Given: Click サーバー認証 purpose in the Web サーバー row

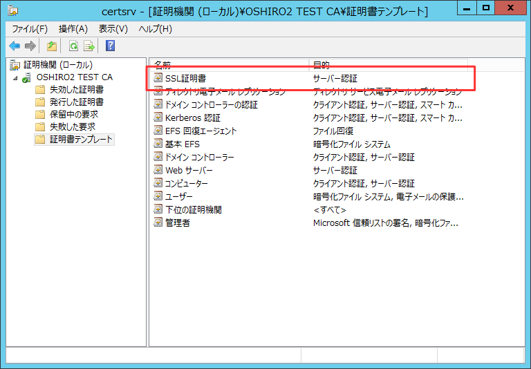Looking at the screenshot, I should 335,170.
